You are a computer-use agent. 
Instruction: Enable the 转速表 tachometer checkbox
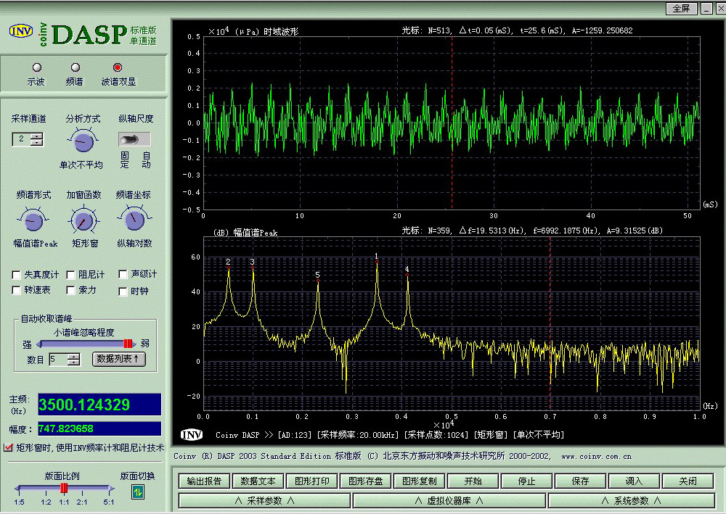[16, 290]
